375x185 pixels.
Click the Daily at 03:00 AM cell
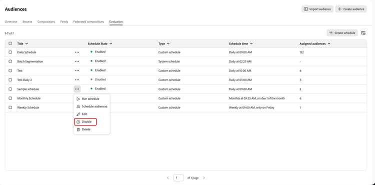coord(240,80)
